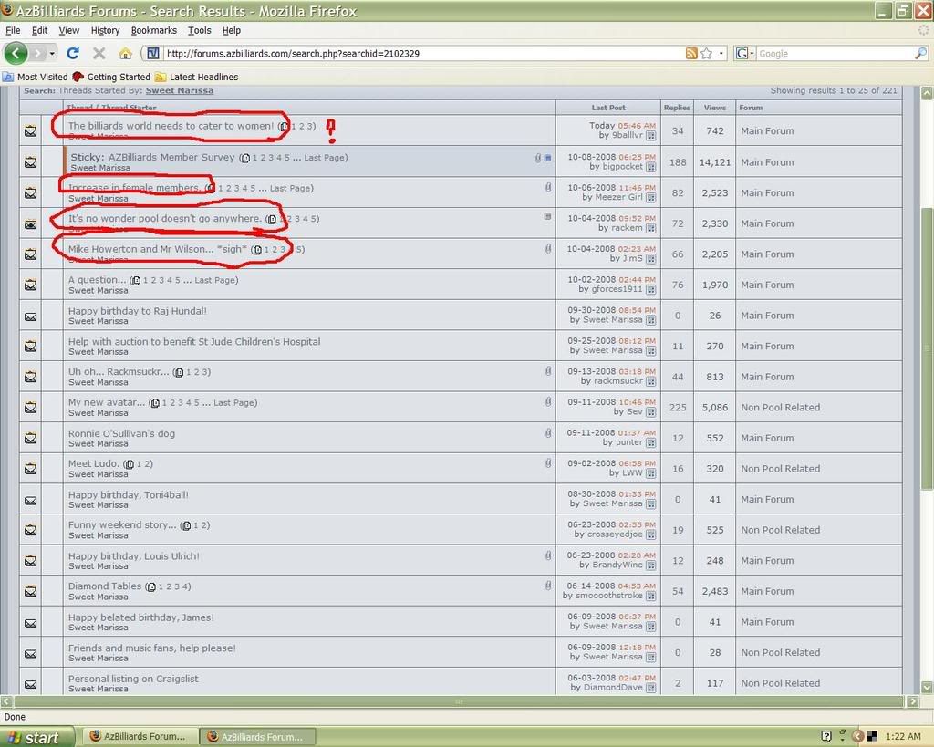
Task: Click the RSS feed icon in the address bar
Action: (x=691, y=53)
